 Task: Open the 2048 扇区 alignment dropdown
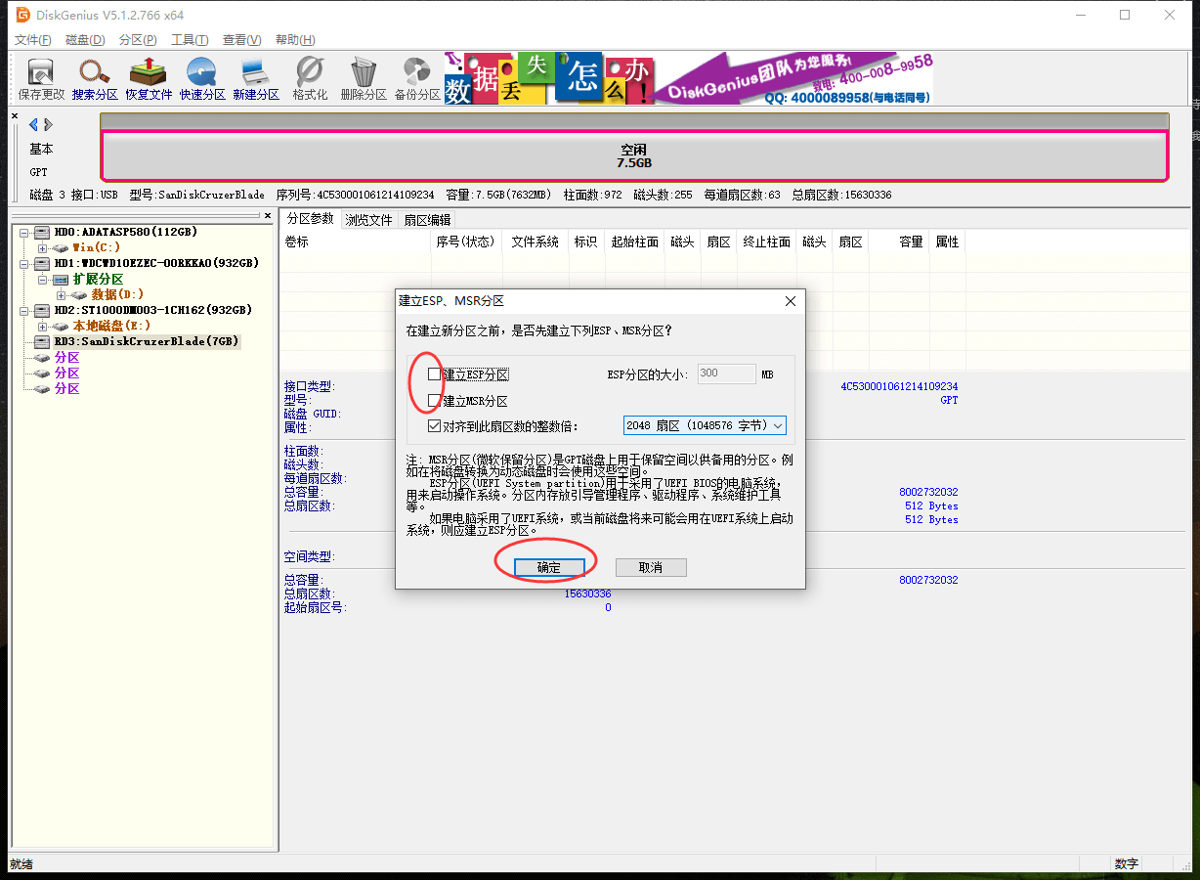(x=704, y=426)
